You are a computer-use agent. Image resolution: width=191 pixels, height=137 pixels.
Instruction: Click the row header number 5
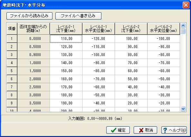(x=12, y=71)
